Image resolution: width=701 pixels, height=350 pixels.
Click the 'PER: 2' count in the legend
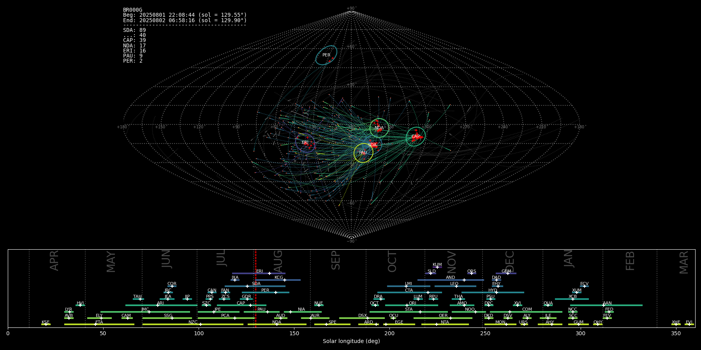point(133,61)
